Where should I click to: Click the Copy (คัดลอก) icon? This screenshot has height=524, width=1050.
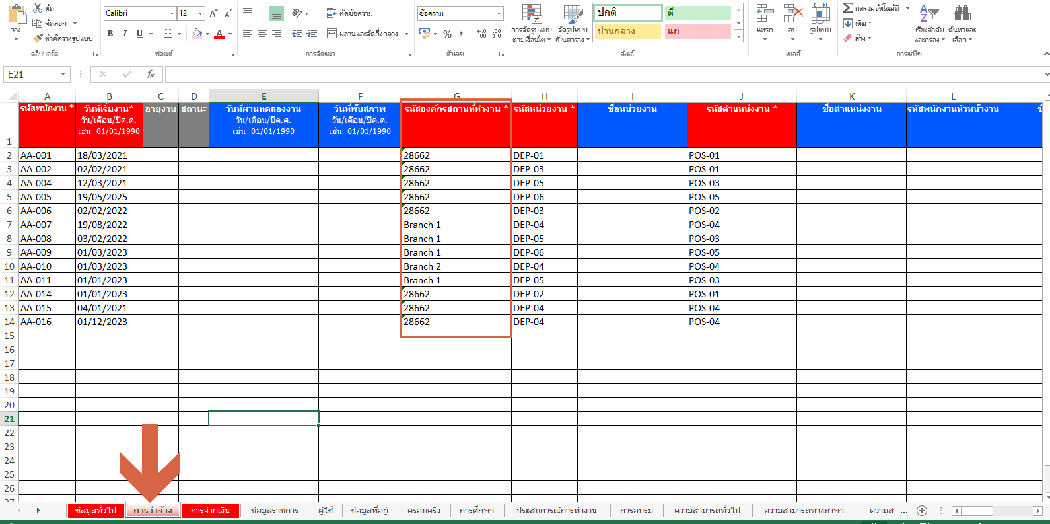[38, 23]
